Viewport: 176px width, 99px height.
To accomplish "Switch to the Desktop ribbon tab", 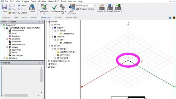I will tap(6, 18).
